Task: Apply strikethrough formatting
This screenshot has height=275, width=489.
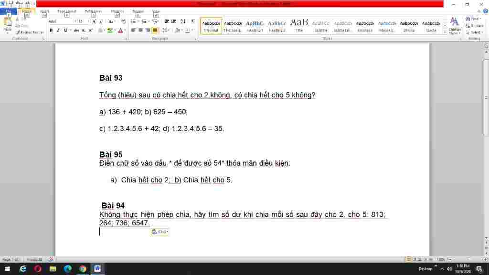Action: (76, 30)
